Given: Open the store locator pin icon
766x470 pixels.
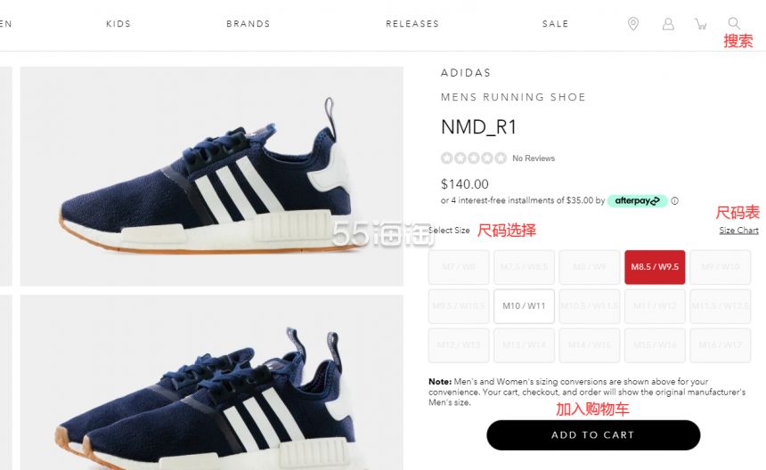Looking at the screenshot, I should point(633,23).
